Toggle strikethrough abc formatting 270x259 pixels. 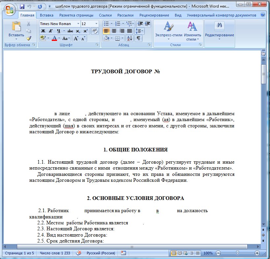pos(70,31)
